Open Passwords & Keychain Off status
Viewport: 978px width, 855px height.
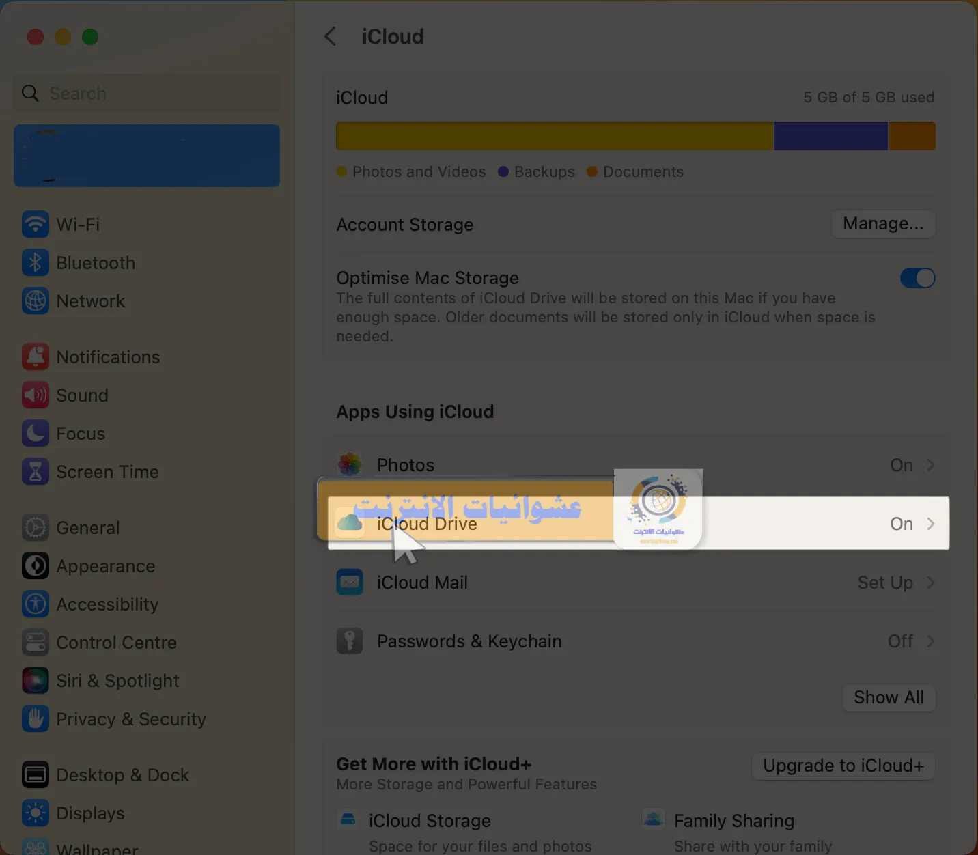900,641
